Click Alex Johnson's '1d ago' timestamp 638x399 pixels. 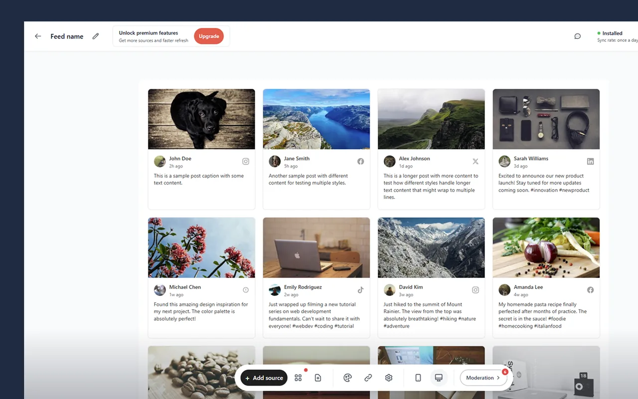point(406,166)
